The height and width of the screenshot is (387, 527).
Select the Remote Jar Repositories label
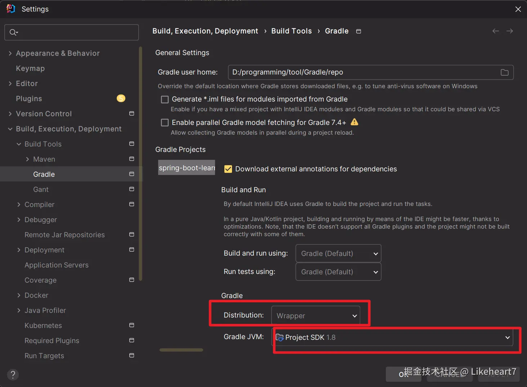[64, 235]
